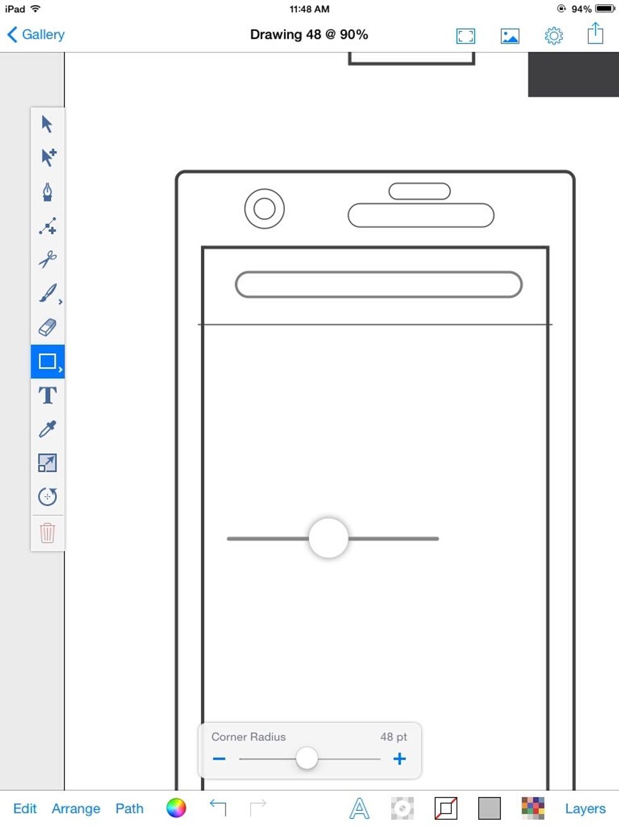Select the Scale tool
Image resolution: width=619 pixels, height=826 pixels.
47,463
